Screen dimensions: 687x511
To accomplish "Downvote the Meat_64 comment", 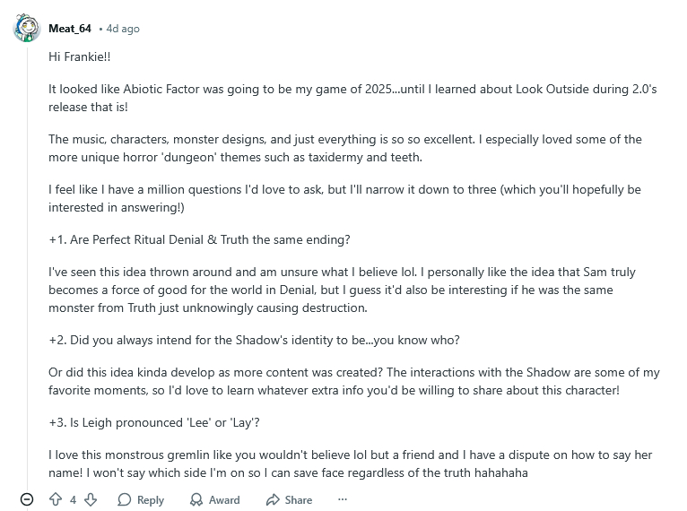I will (91, 499).
